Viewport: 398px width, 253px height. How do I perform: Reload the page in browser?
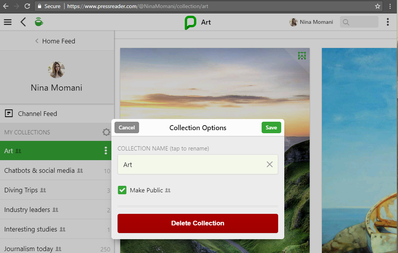click(x=27, y=6)
